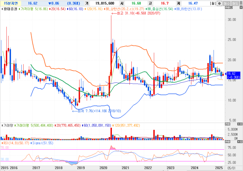Viewport: 243px width, 171px height.
Task: Click the (0.36%) change percent
Action: point(74,3)
